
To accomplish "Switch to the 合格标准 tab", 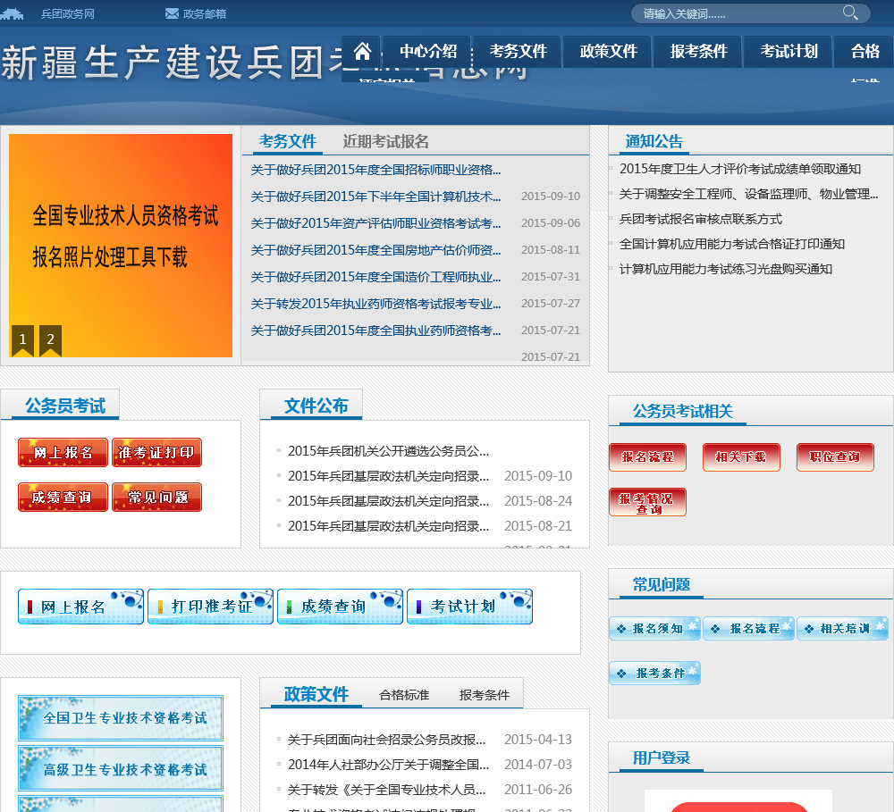I will click(x=404, y=694).
